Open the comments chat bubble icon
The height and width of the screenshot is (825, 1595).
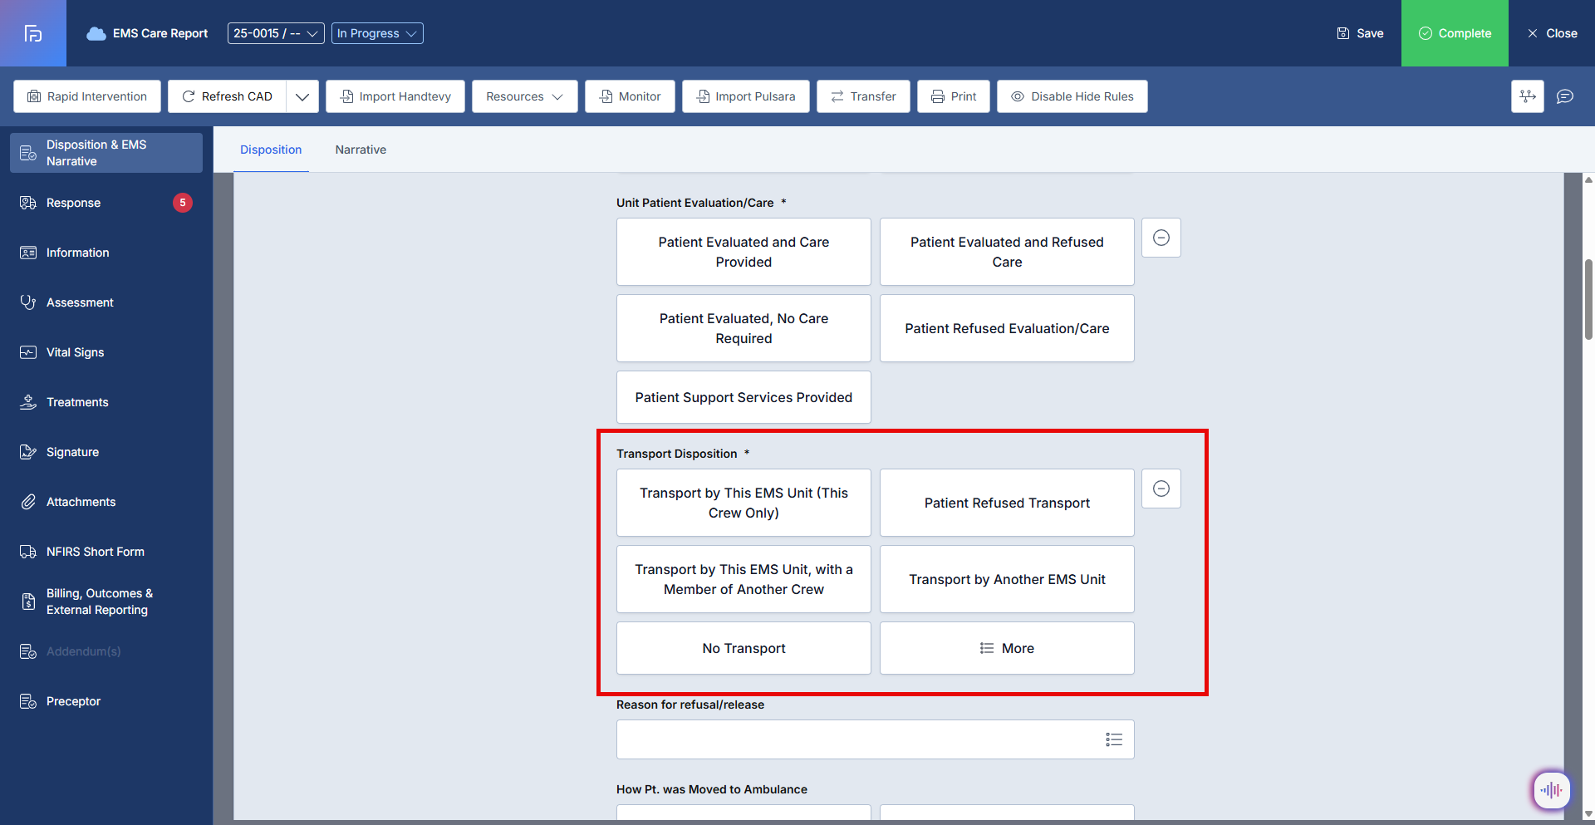(1564, 96)
